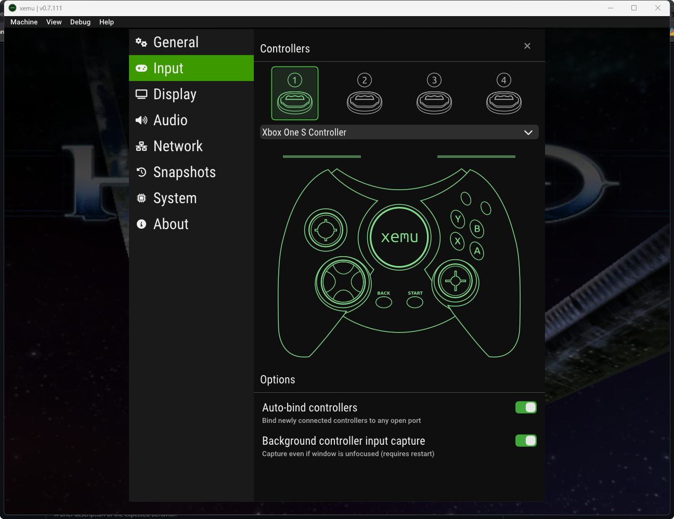This screenshot has width=674, height=519.
Task: Disable Auto-bind controllers
Action: tap(526, 407)
